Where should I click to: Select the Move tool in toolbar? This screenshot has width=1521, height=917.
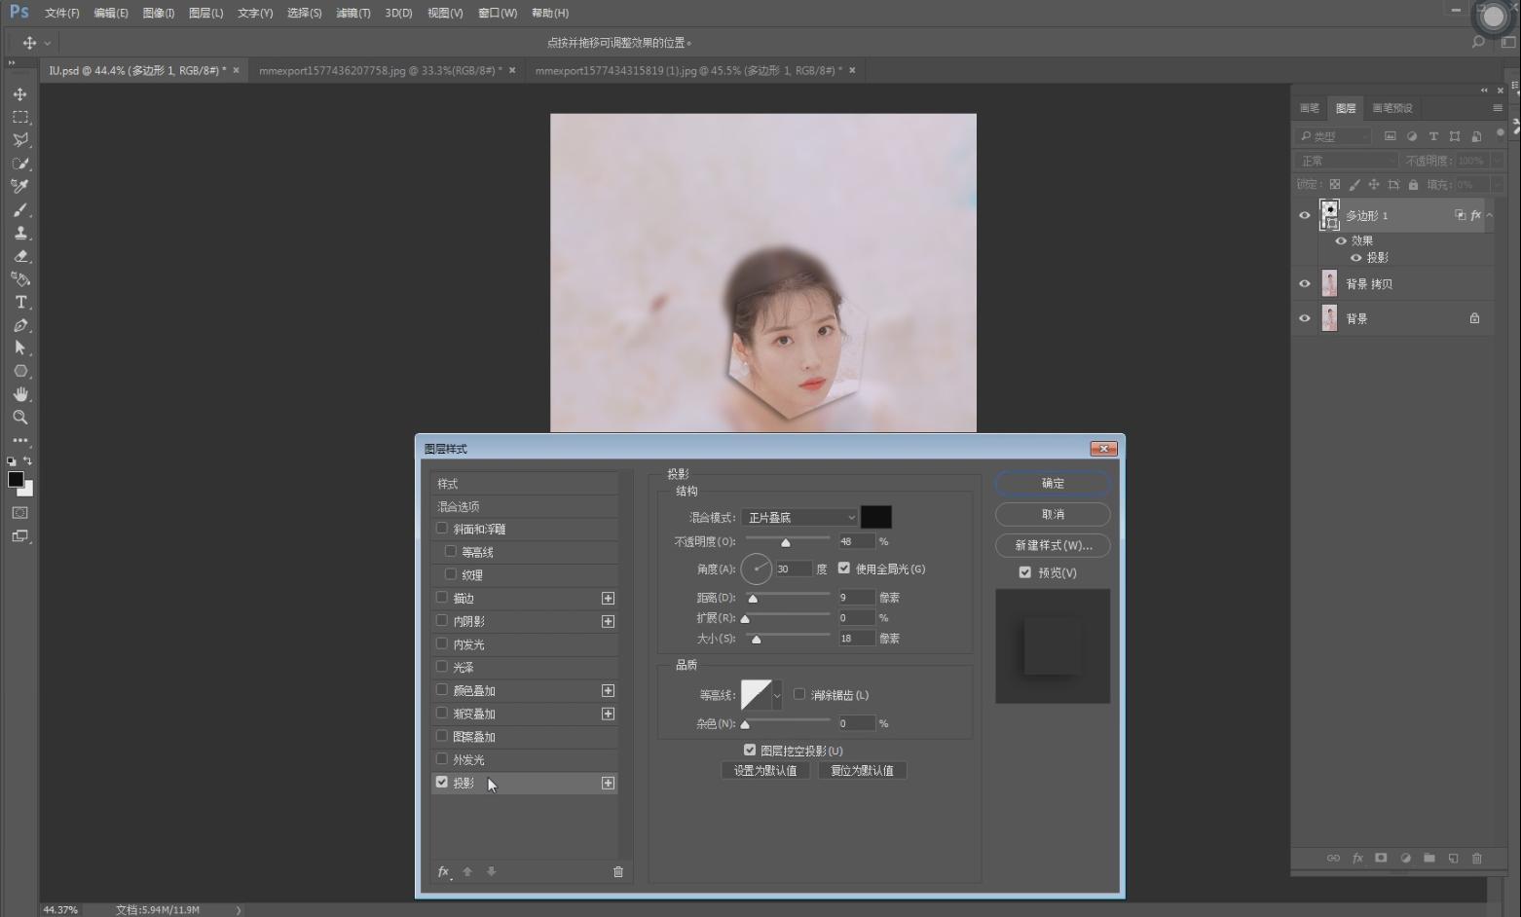(x=19, y=94)
